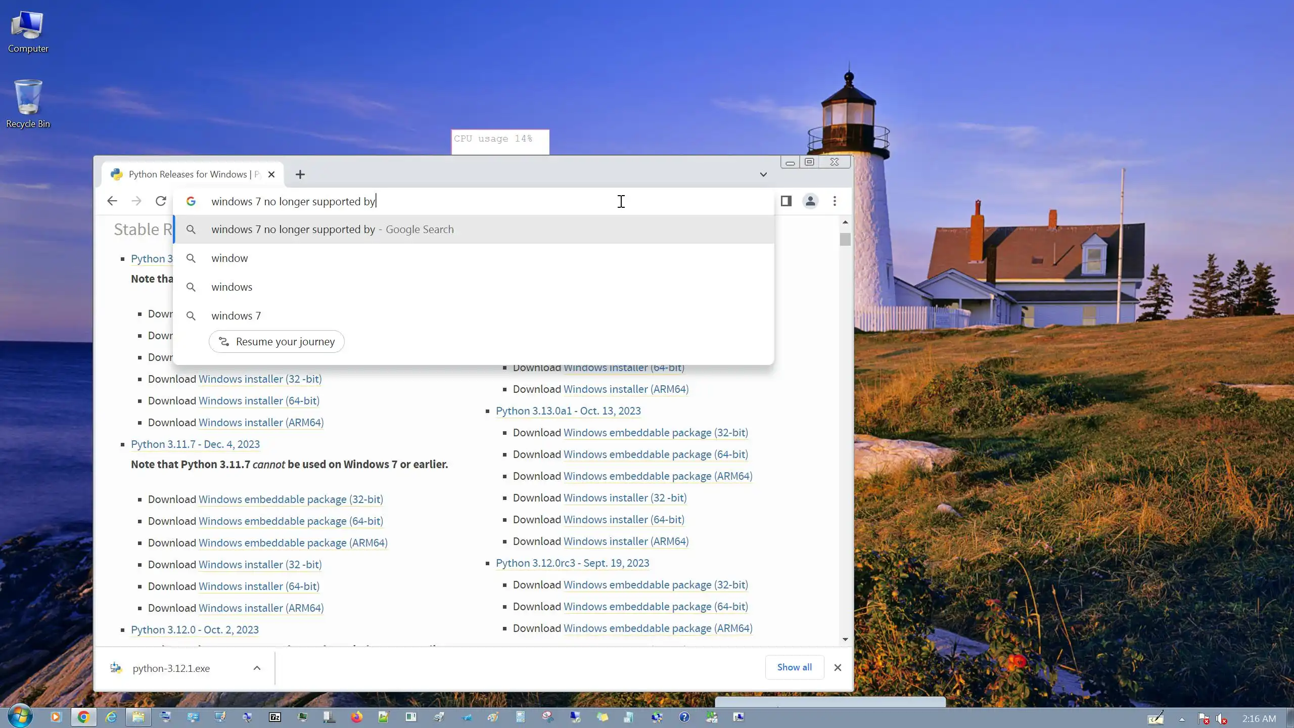Expand tab search chevron
The height and width of the screenshot is (728, 1294).
point(763,174)
